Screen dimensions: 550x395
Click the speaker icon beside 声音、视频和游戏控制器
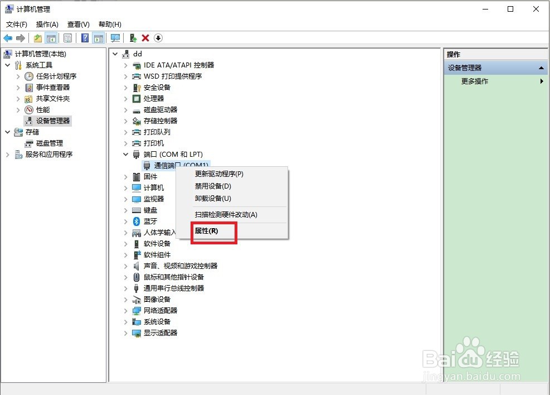137,266
